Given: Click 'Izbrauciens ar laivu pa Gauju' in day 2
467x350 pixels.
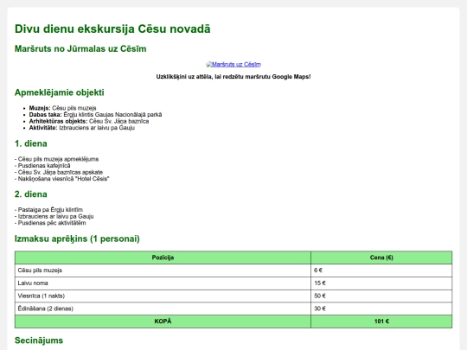Looking at the screenshot, I should tap(54, 216).
